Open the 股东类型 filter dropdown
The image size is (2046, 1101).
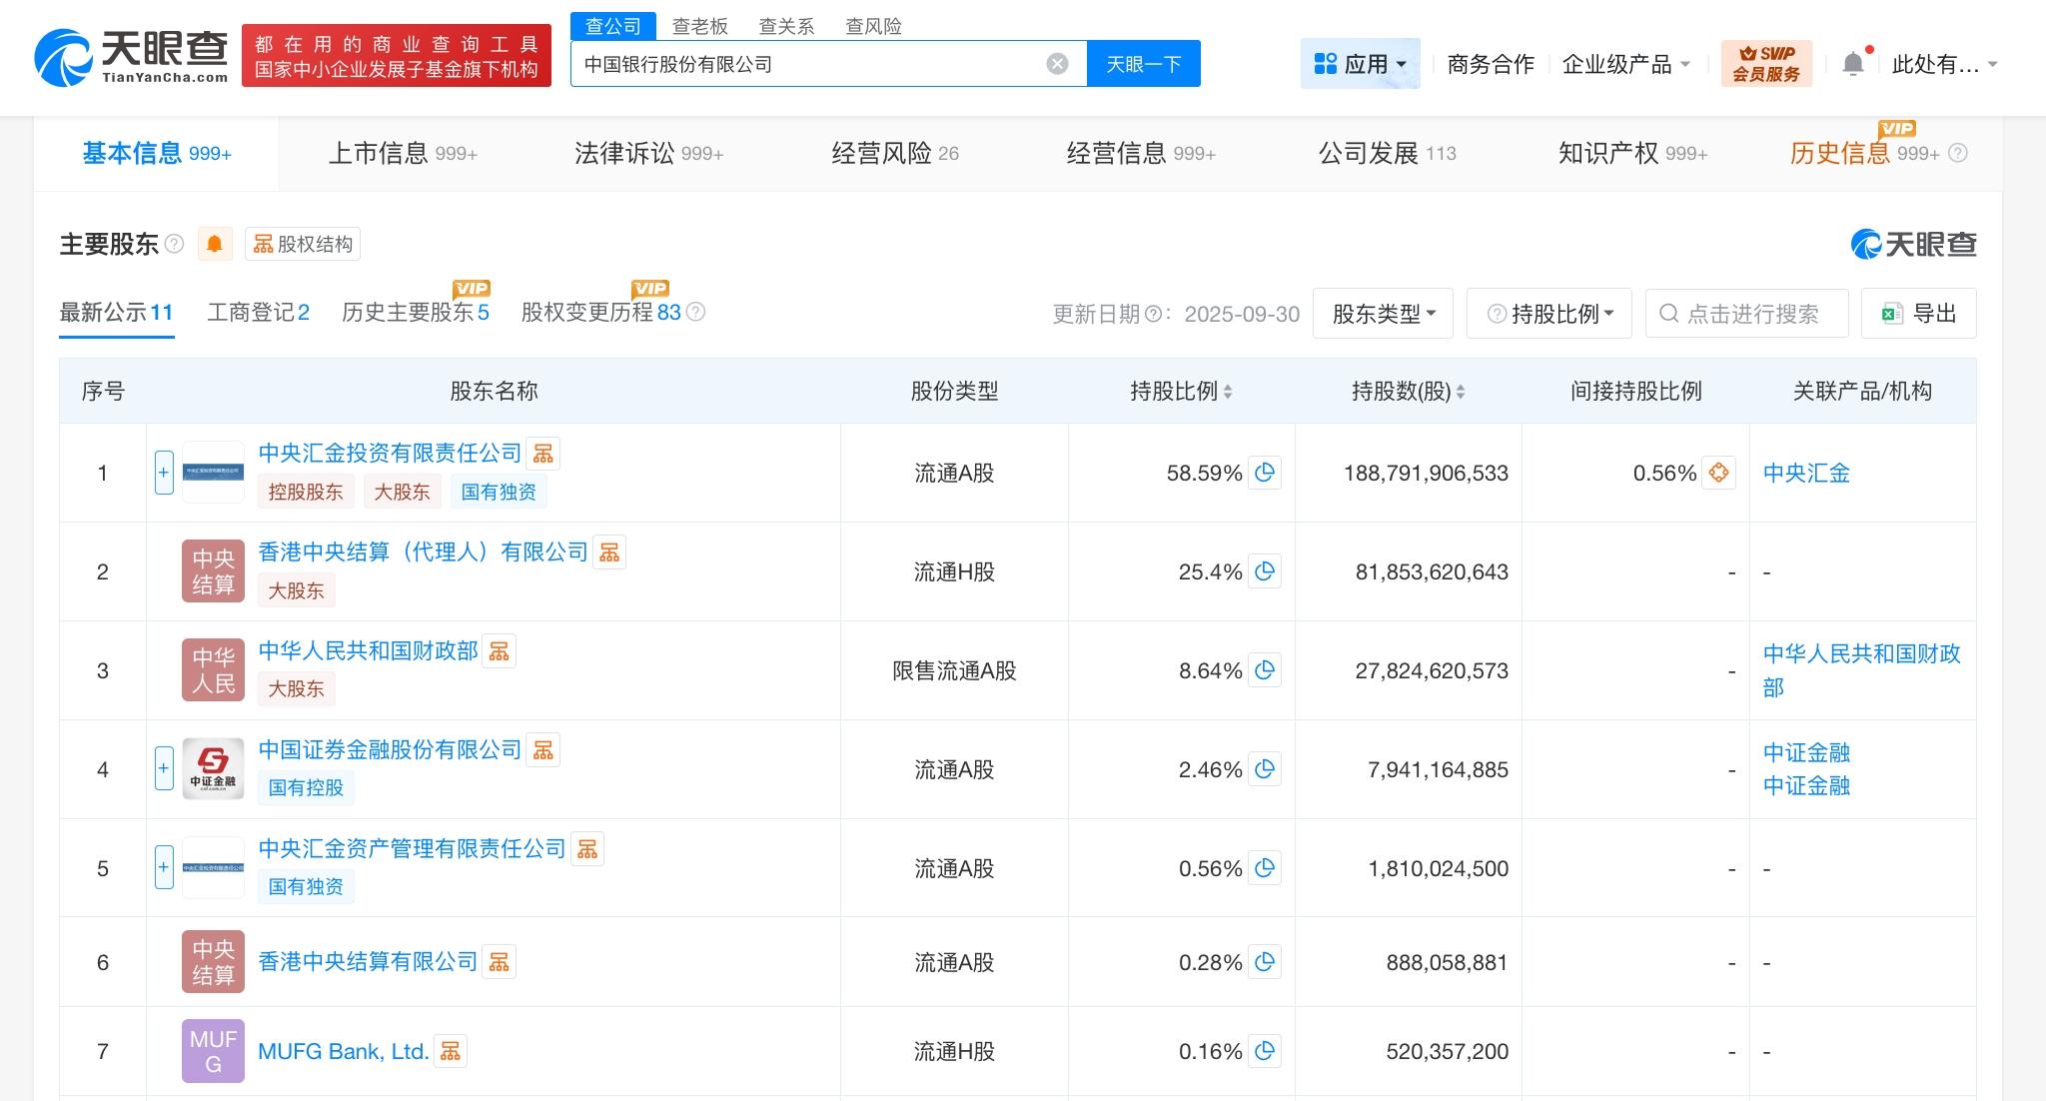[x=1384, y=314]
